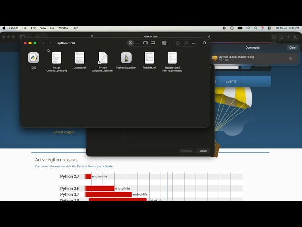Go back in Finder window

pos(44,43)
